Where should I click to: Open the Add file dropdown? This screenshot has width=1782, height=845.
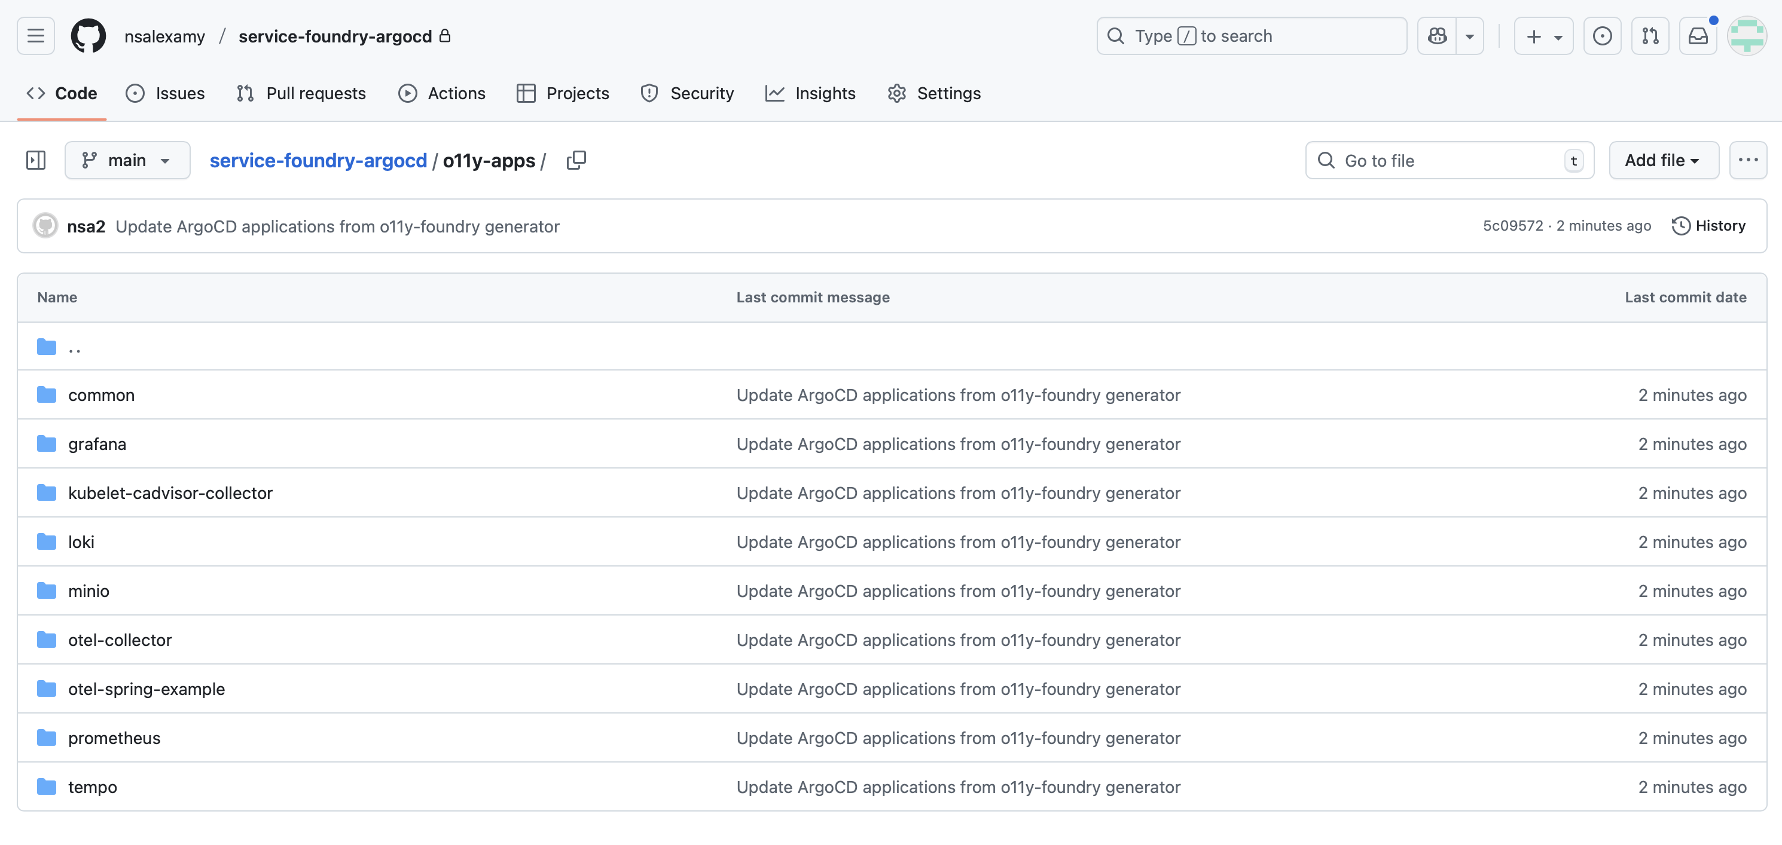(1664, 160)
